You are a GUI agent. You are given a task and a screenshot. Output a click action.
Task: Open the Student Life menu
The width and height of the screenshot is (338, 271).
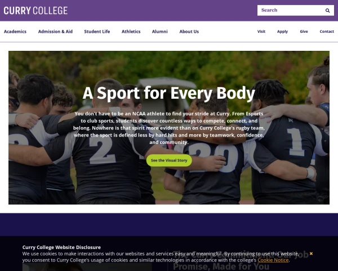97,32
